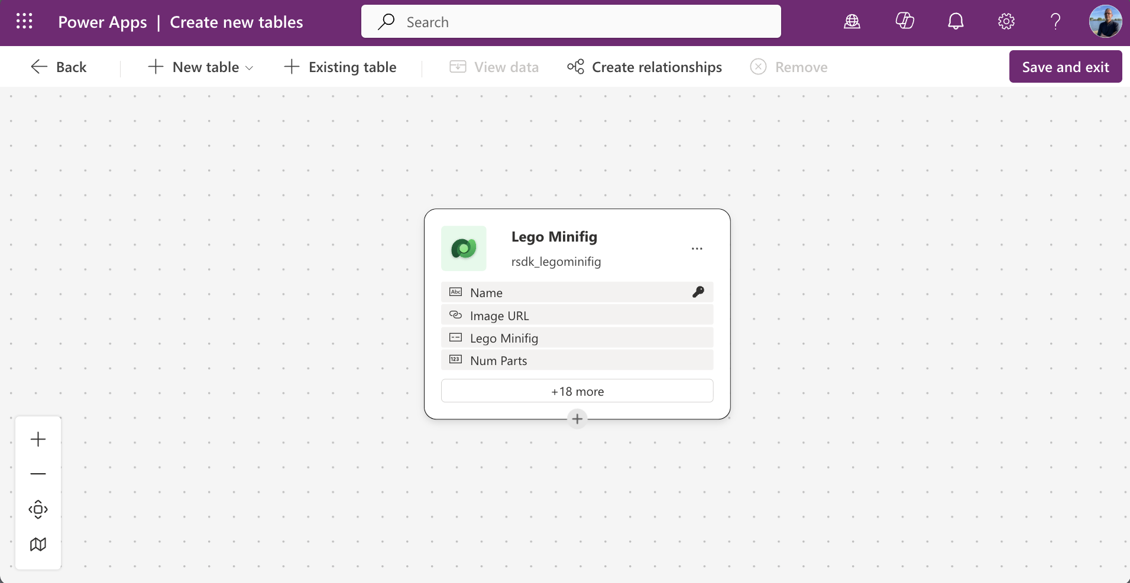This screenshot has height=583, width=1130.
Task: Fit canvas to view icon
Action: tap(38, 509)
